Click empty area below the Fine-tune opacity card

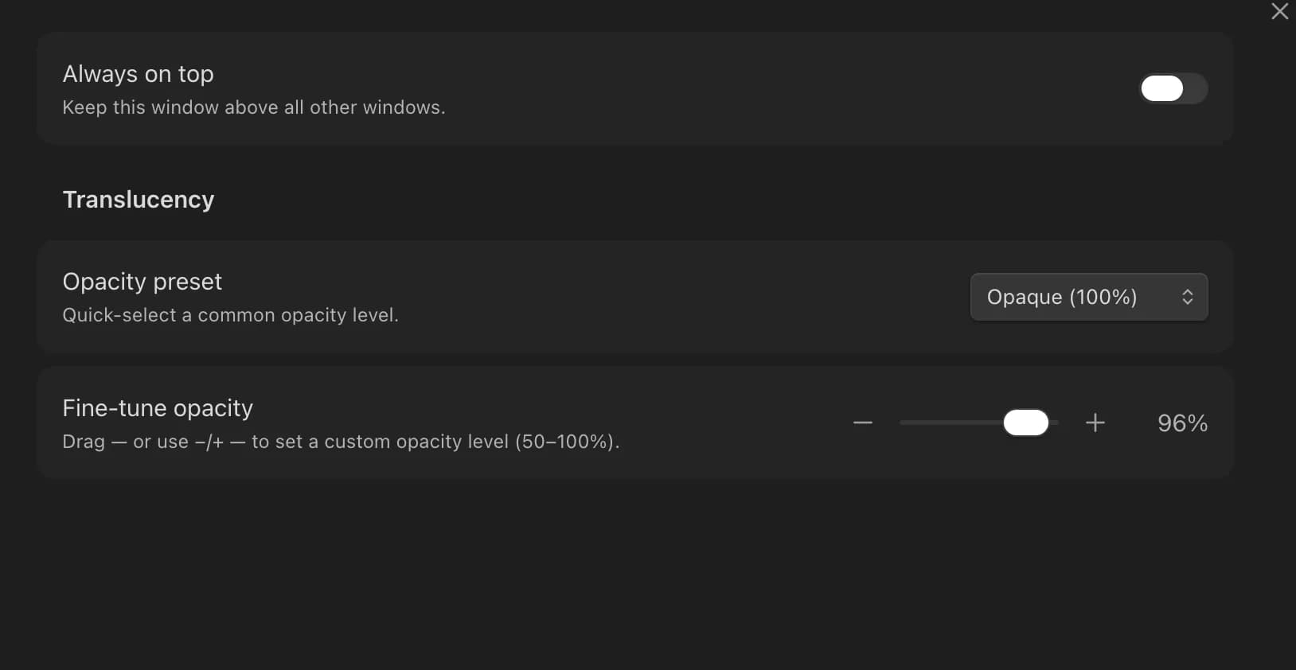pyautogui.click(x=635, y=573)
